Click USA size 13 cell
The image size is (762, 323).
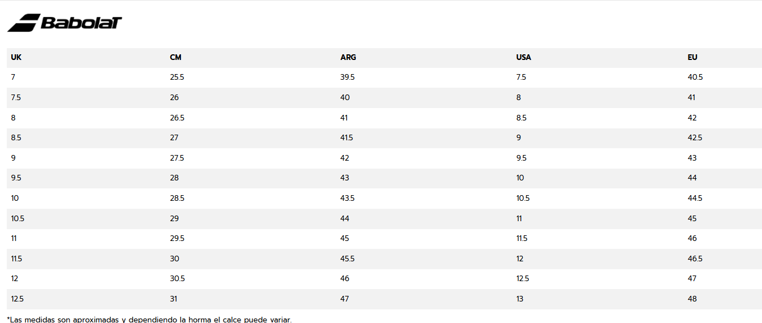[x=519, y=299]
